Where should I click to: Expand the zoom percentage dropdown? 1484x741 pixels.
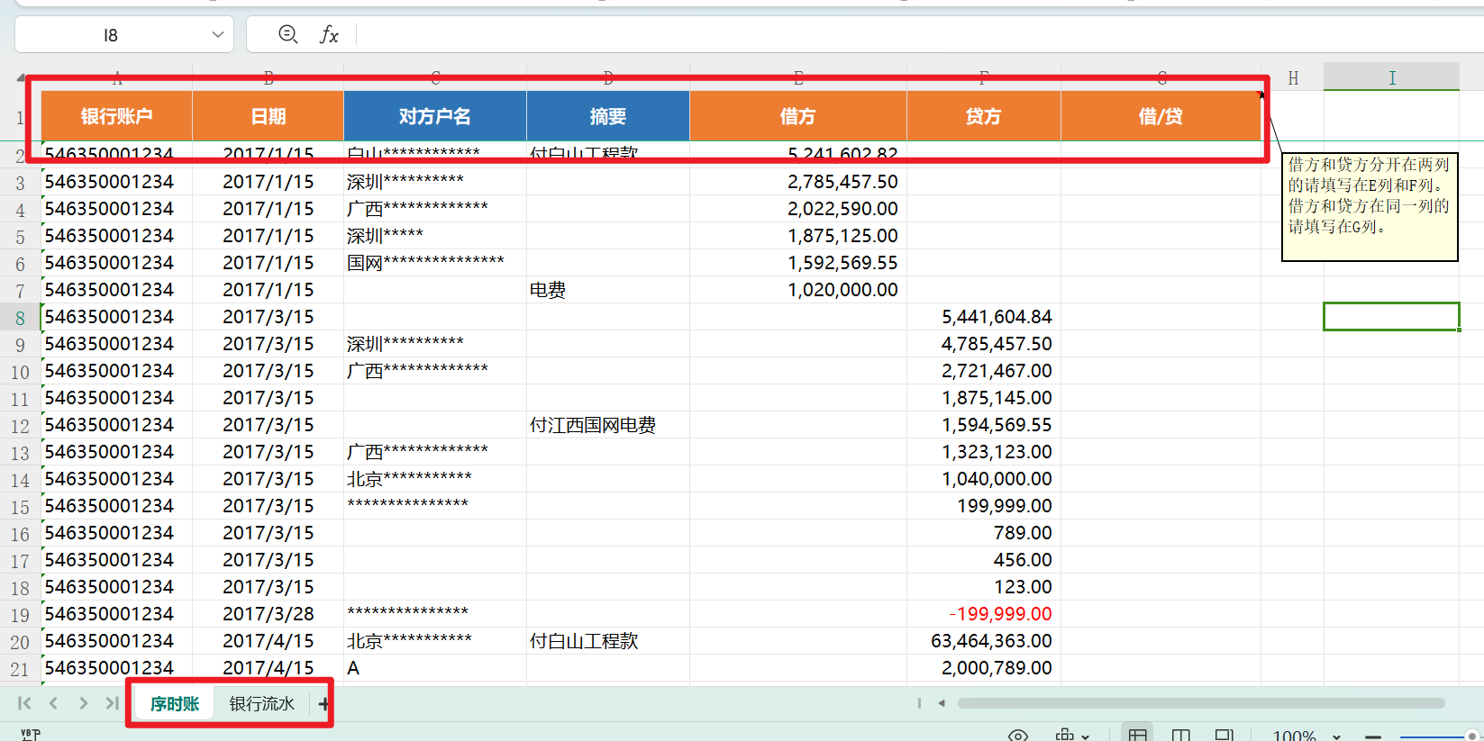coord(1336,736)
